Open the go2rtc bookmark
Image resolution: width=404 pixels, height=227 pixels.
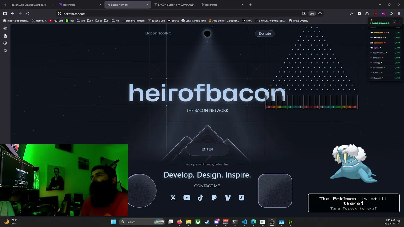pyautogui.click(x=173, y=21)
